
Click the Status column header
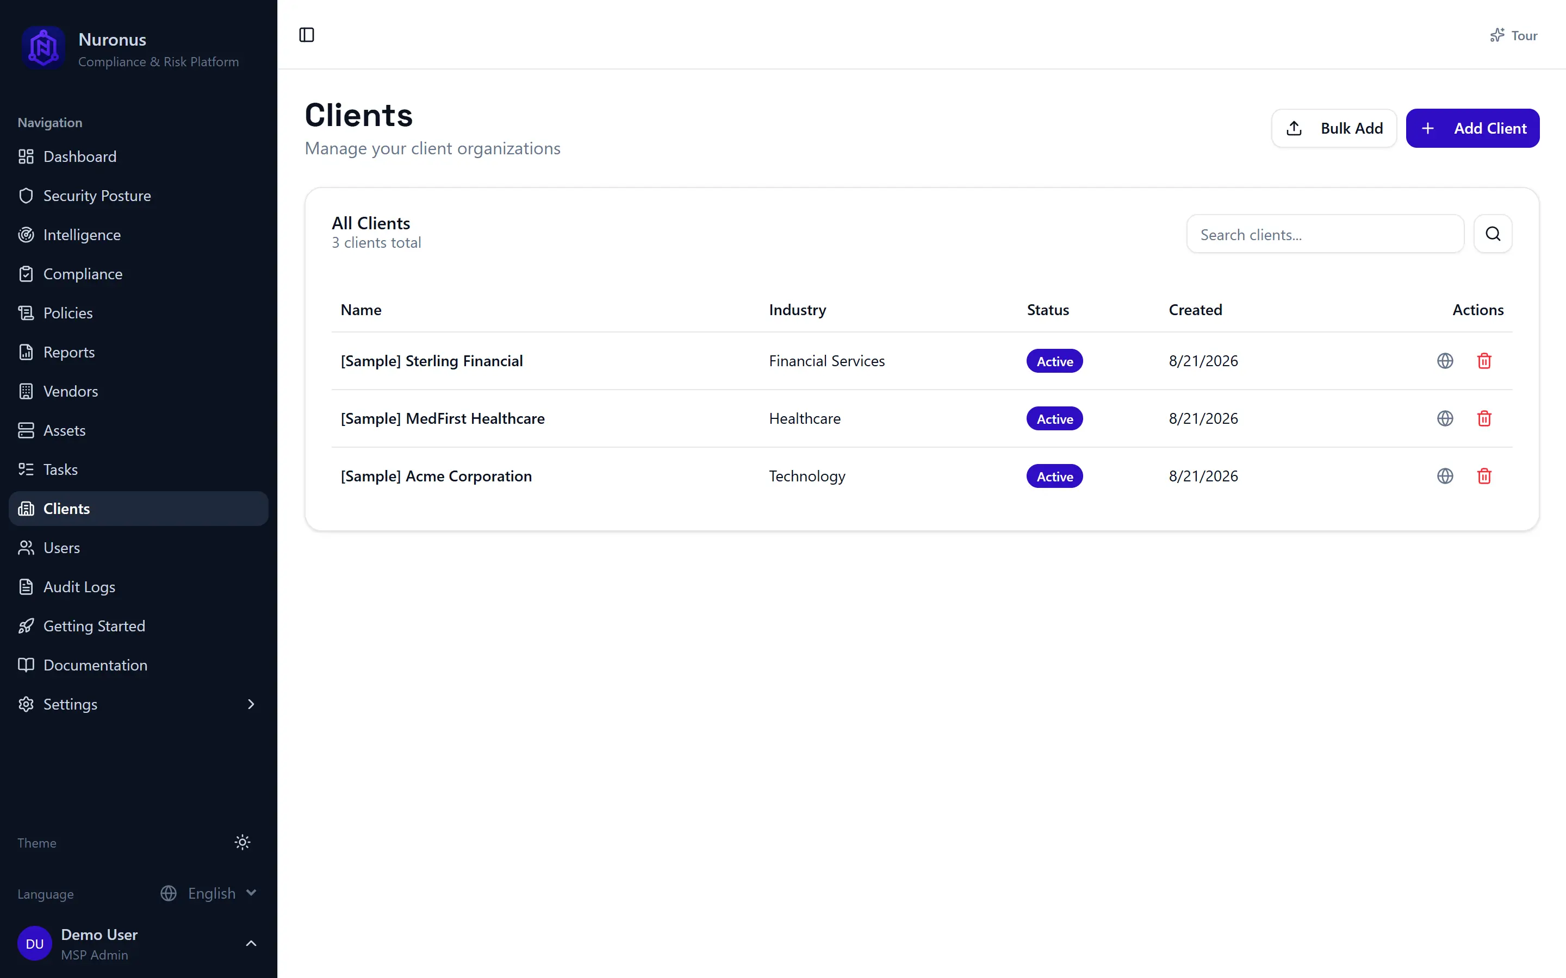tap(1048, 310)
